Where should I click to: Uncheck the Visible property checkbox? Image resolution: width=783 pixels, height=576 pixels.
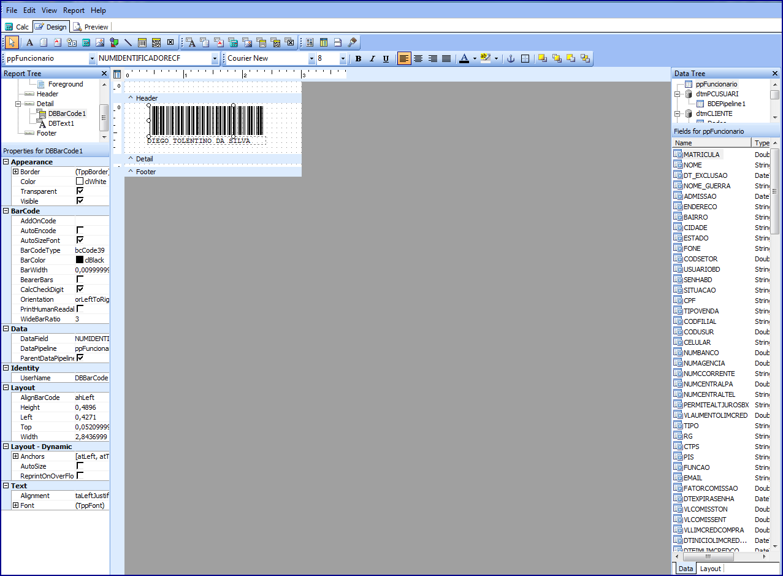click(80, 201)
